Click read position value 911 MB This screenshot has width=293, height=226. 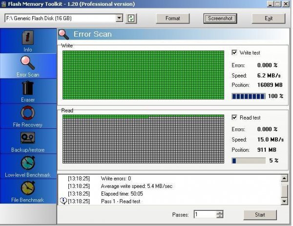267,150
